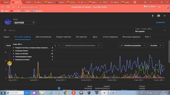Switch to the Дата tab
The height and width of the screenshot is (95, 170).
(95, 37)
